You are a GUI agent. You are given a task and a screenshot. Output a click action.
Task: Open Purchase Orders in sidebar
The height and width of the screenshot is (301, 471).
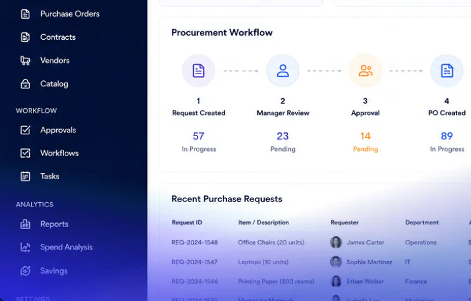tap(70, 14)
